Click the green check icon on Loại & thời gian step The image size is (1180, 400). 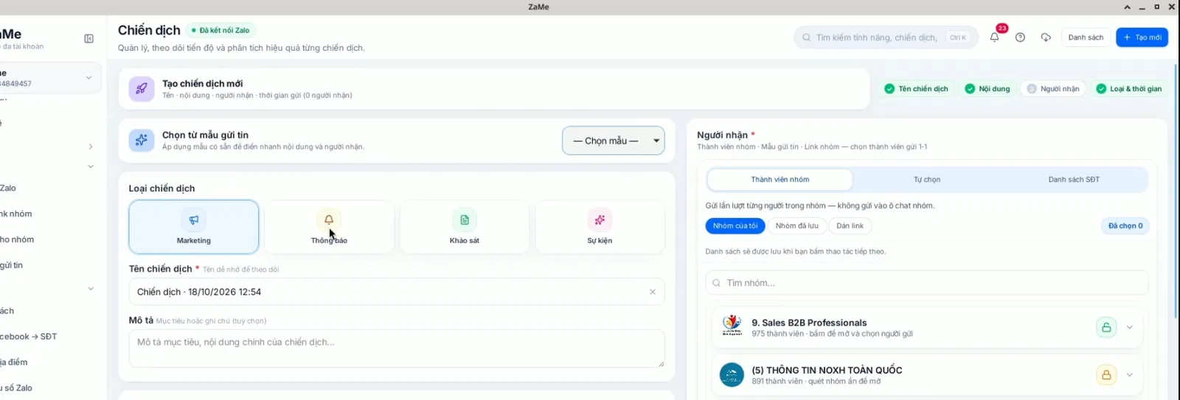pos(1101,89)
